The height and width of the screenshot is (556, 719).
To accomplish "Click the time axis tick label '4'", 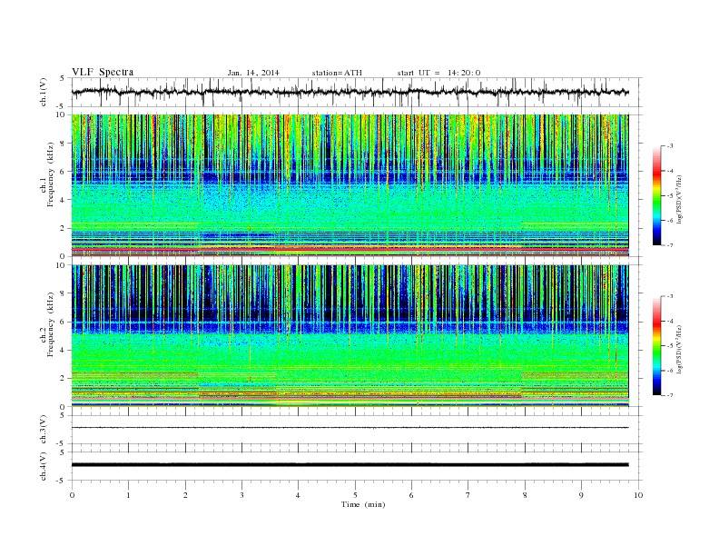I will [298, 495].
